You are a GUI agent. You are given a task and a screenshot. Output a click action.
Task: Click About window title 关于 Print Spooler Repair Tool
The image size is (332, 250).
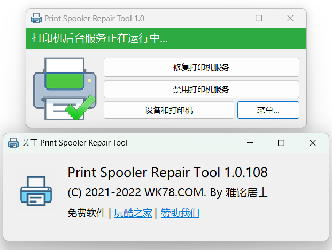74,143
